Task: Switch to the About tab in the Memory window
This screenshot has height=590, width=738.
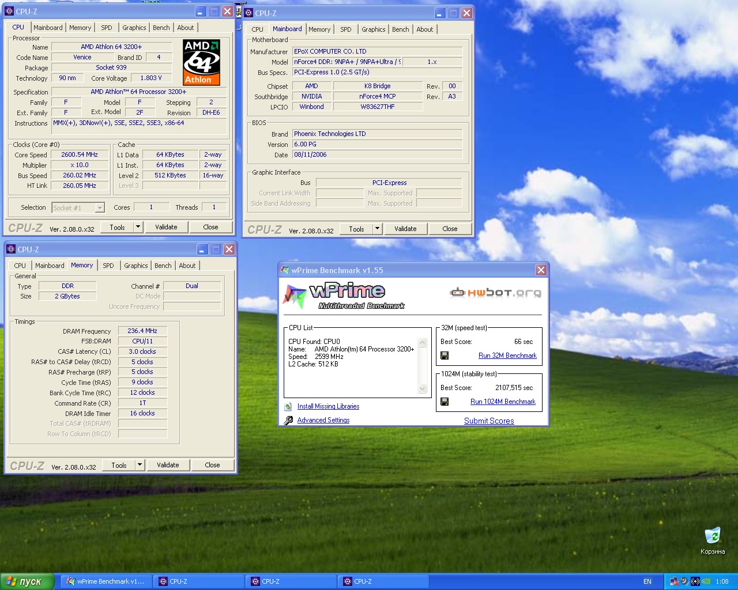Action: tap(187, 266)
